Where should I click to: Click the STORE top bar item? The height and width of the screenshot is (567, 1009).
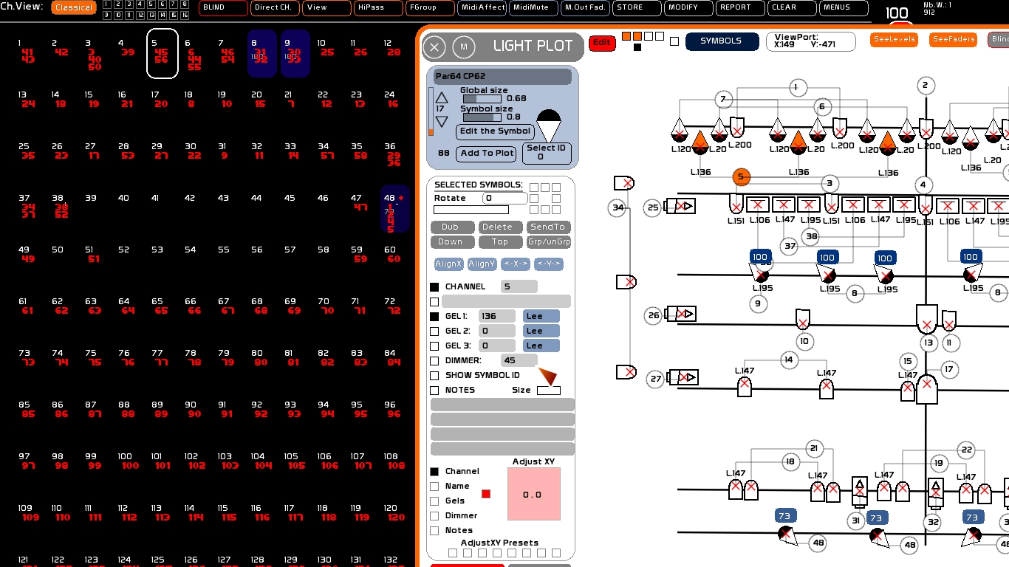click(x=637, y=8)
